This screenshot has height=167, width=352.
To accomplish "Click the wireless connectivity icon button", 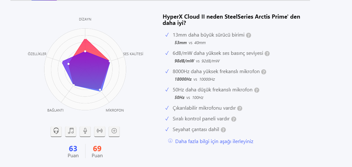I will (100, 131).
